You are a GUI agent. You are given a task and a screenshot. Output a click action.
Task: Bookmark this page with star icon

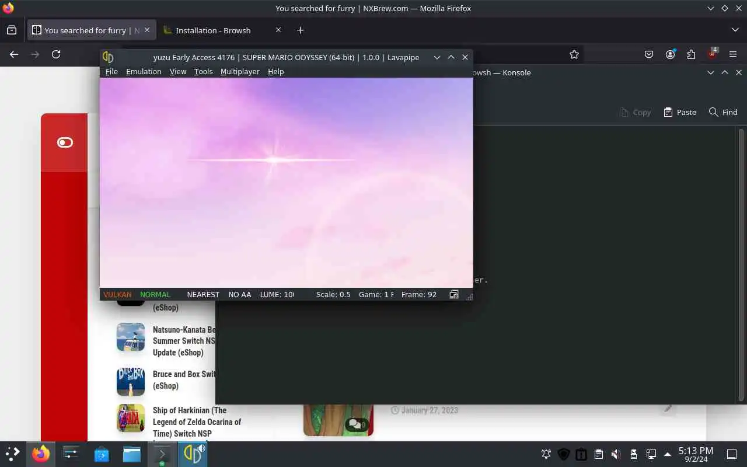(x=574, y=54)
